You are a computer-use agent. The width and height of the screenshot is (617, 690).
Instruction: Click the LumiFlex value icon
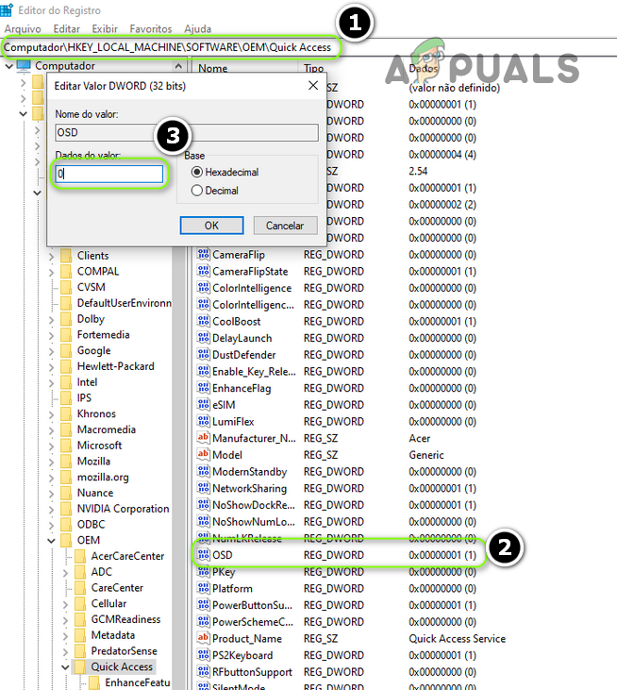click(x=203, y=421)
